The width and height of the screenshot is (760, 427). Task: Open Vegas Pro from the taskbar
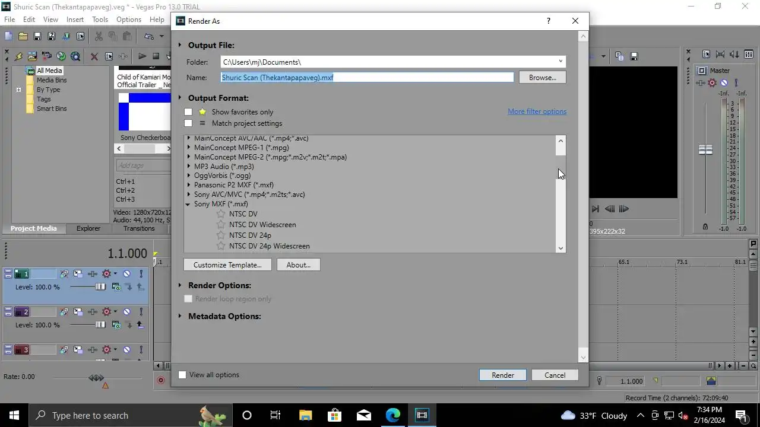pyautogui.click(x=422, y=415)
